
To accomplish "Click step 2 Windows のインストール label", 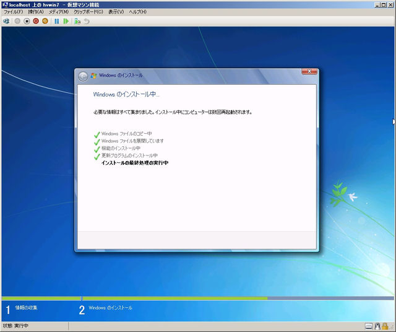I will click(x=110, y=308).
